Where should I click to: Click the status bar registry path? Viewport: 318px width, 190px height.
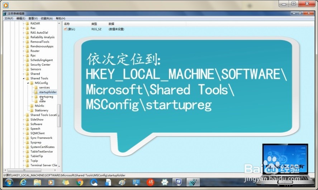coord(64,175)
